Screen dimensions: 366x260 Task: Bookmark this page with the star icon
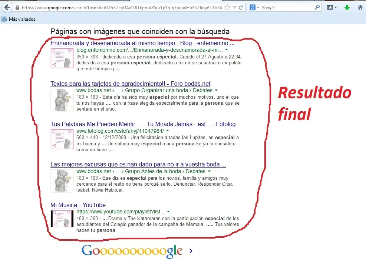point(227,8)
